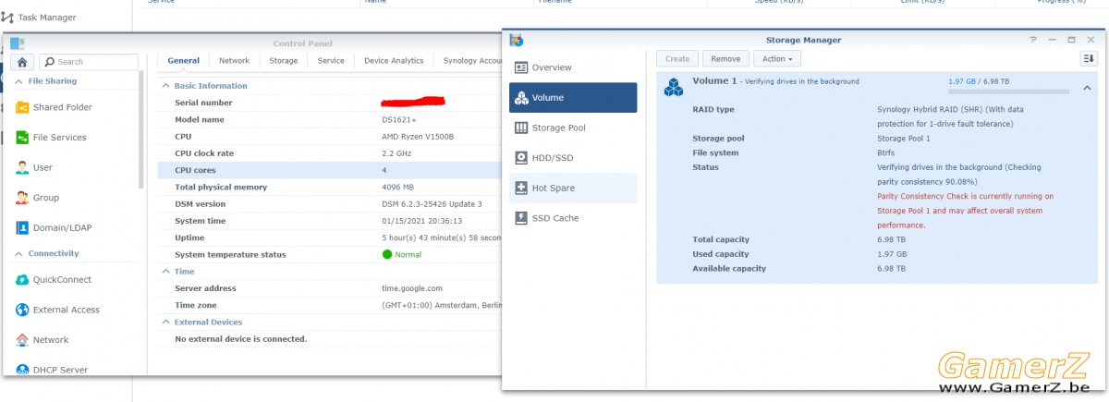Viewport: 1109px width, 402px height.
Task: Collapse the Volume 1 details chevron
Action: coord(1087,89)
